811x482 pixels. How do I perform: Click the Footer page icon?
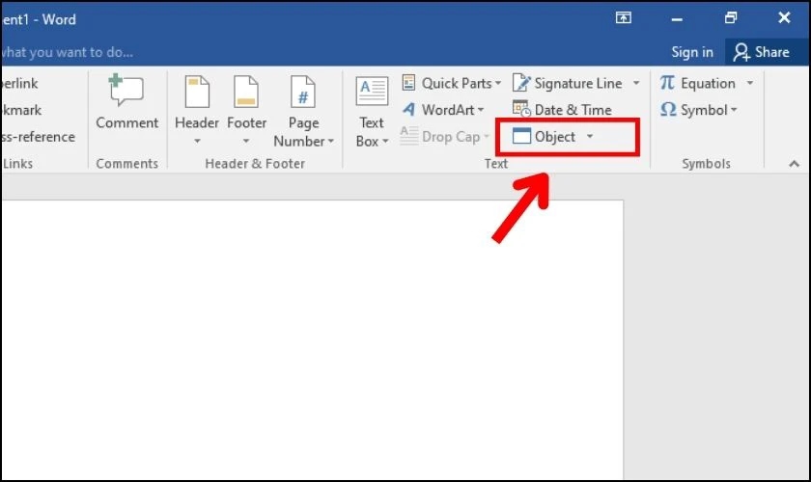(x=245, y=92)
